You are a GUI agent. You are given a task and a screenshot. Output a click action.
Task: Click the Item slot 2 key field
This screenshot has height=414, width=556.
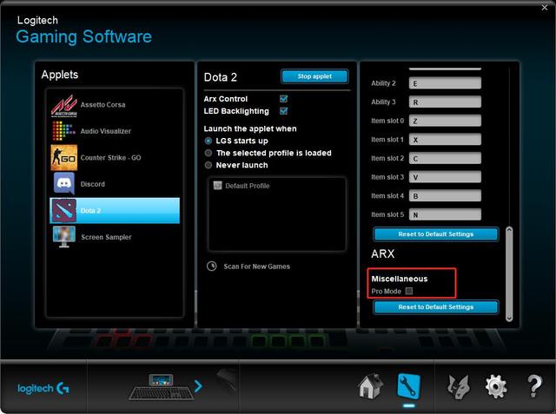pyautogui.click(x=445, y=158)
